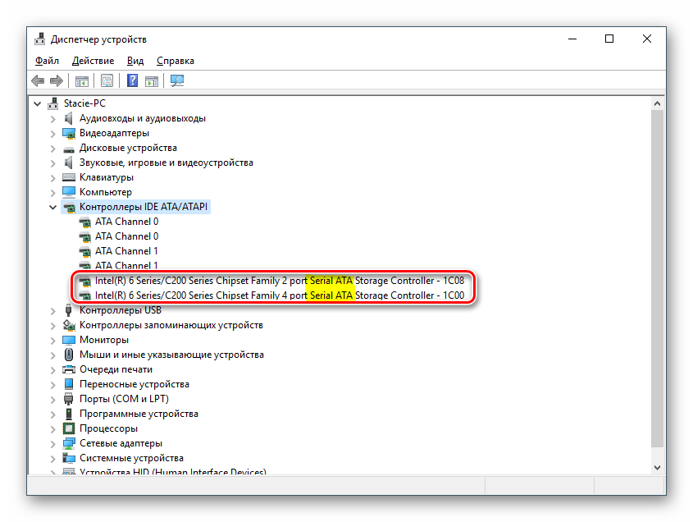The width and height of the screenshot is (693, 522).
Task: Collapse the Контроллеры IDE ATA/ATAPI node
Action: [53, 207]
